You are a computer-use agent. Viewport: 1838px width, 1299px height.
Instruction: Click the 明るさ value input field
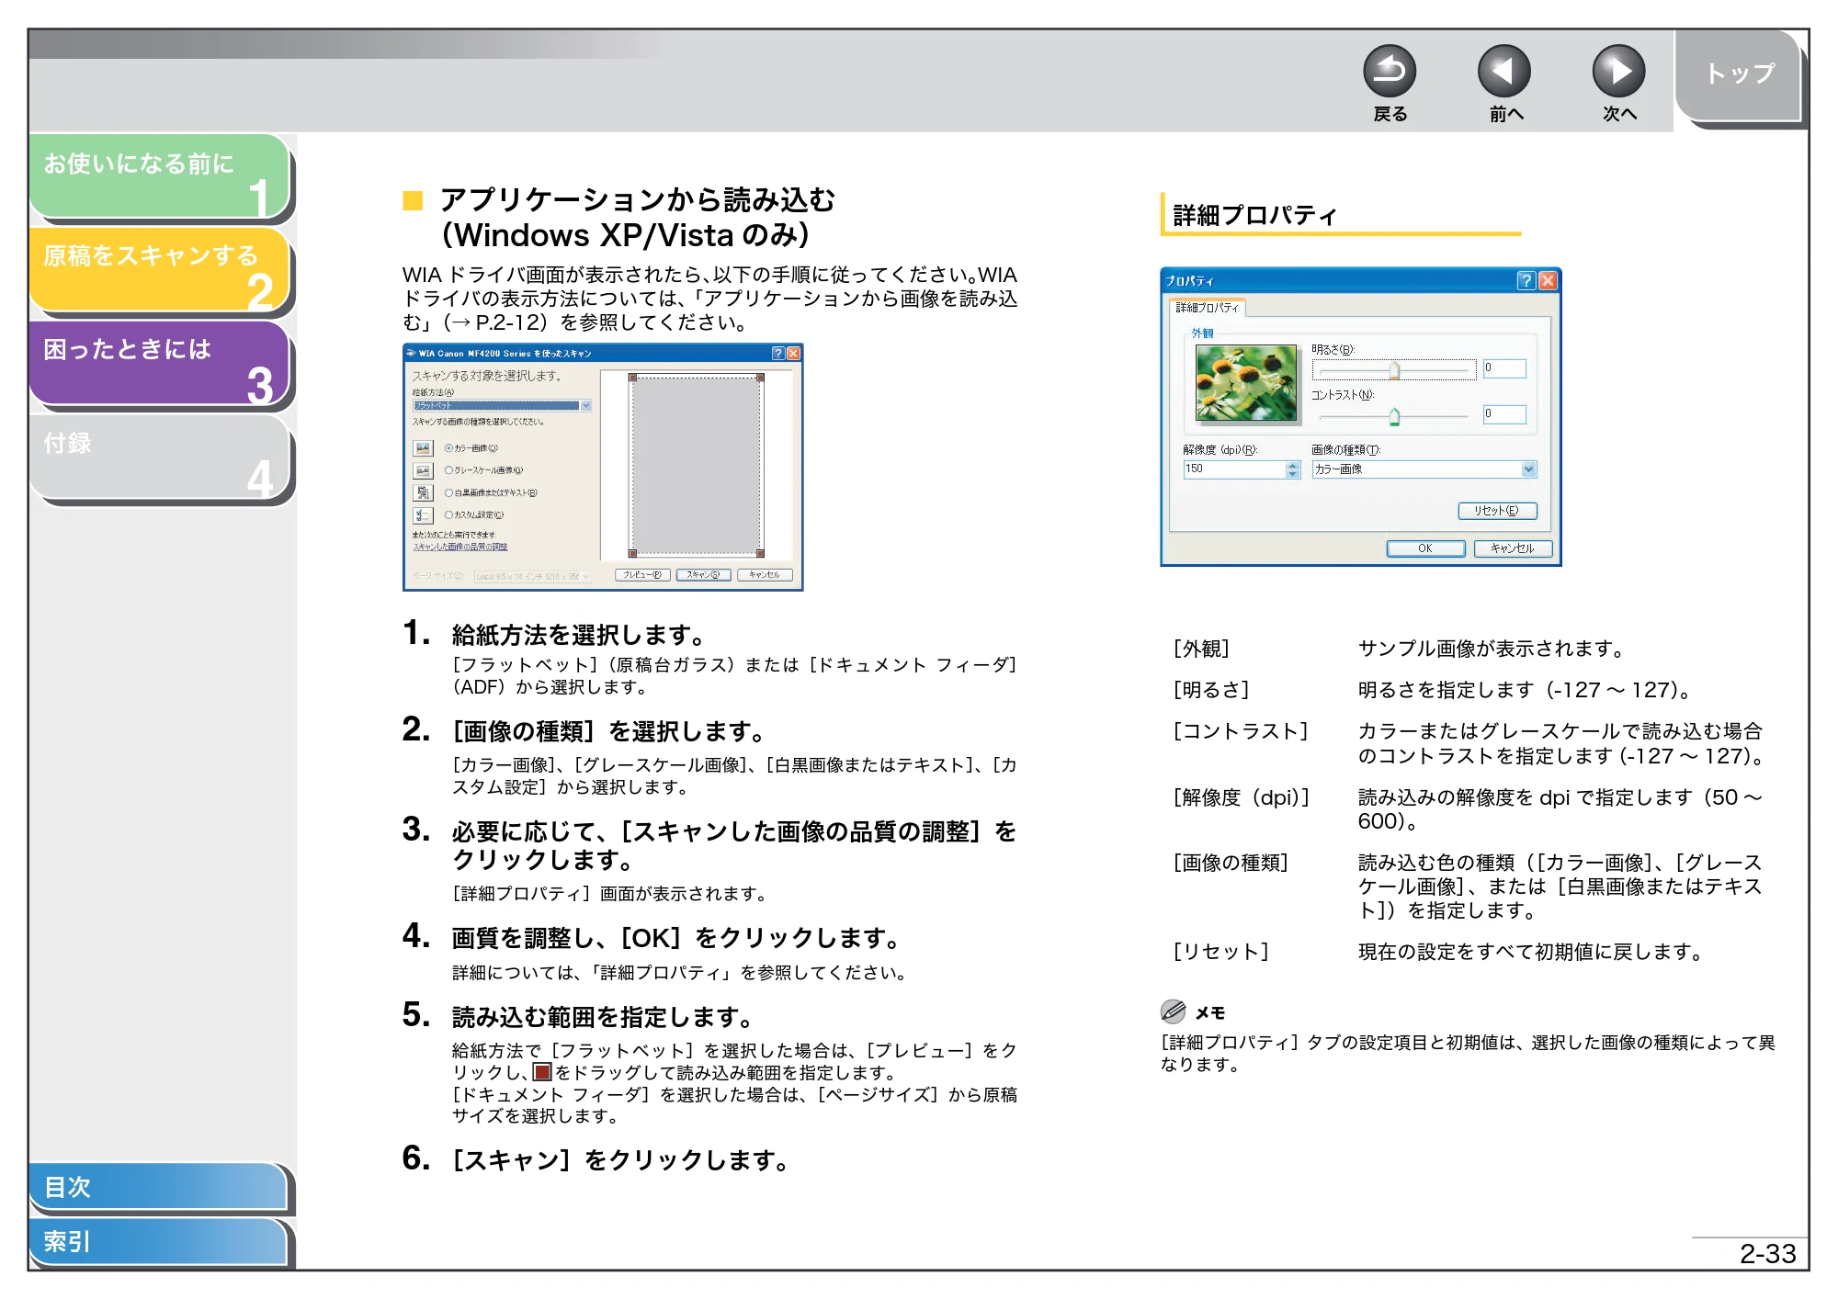pyautogui.click(x=1504, y=368)
